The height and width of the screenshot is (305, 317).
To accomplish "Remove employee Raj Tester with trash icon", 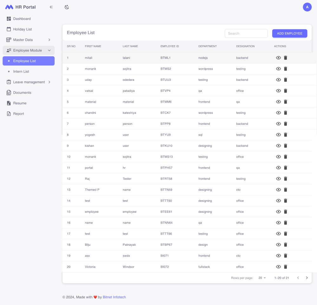I will click(285, 179).
